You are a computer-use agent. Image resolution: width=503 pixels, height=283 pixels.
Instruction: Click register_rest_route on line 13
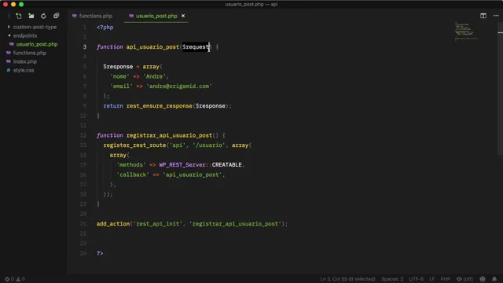point(134,145)
